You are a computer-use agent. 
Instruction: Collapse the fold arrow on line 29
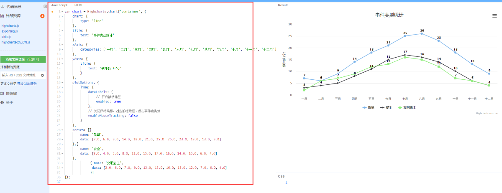(x=62, y=144)
